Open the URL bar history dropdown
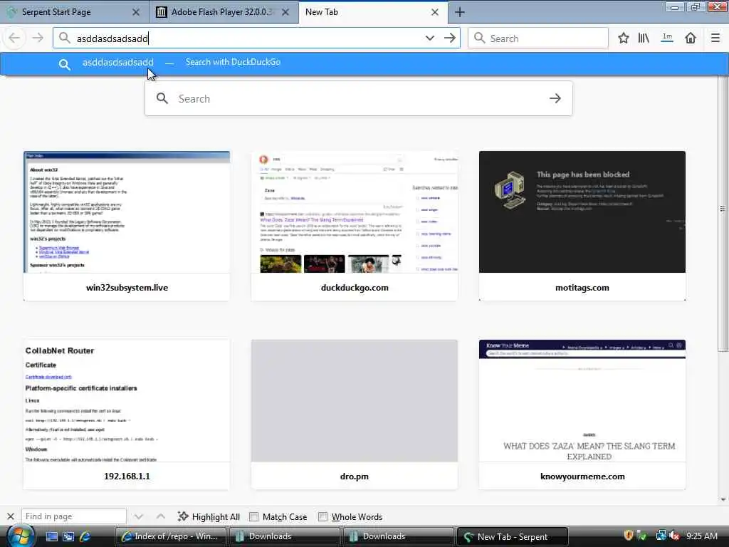The image size is (729, 547). pos(429,38)
